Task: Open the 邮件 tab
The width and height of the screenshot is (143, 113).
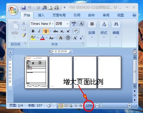Action: tap(91, 15)
